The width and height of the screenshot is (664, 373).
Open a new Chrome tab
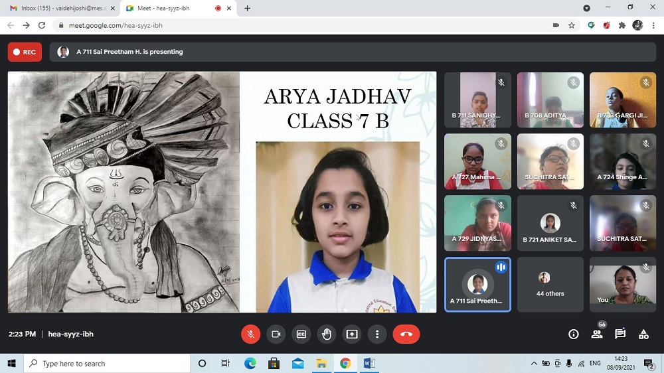pyautogui.click(x=248, y=8)
